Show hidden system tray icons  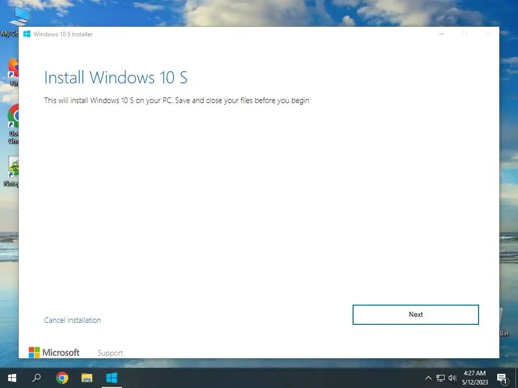pyautogui.click(x=428, y=378)
